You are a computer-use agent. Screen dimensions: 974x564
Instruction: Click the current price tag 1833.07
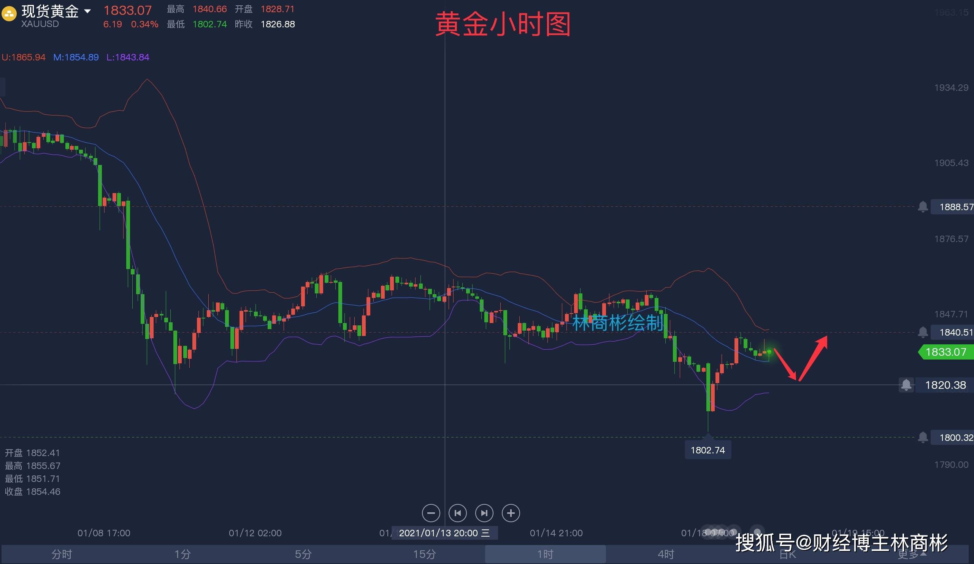(946, 352)
